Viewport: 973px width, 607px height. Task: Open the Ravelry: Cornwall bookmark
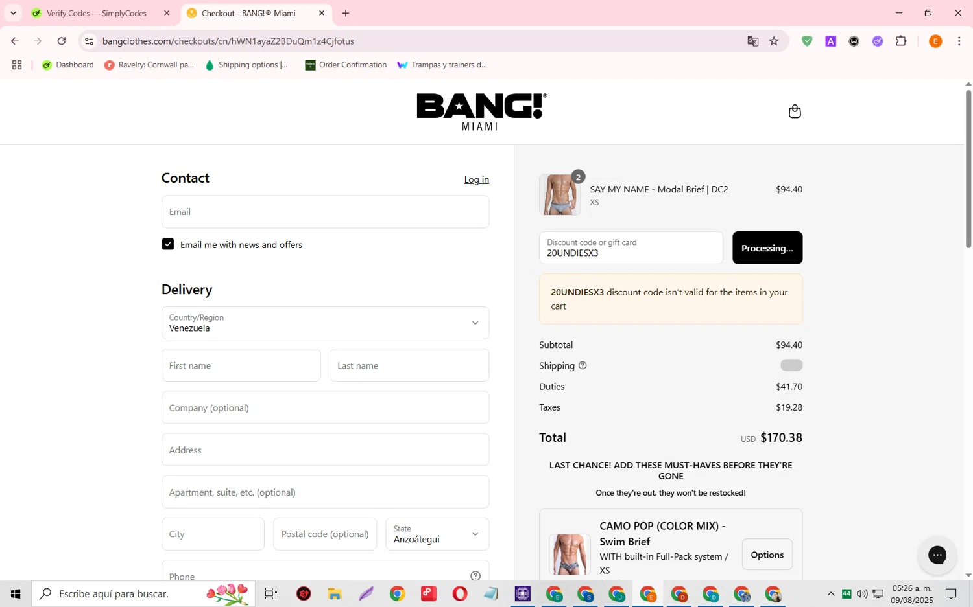(149, 65)
